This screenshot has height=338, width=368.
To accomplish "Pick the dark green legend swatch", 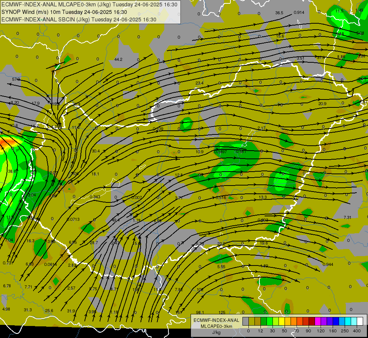I will click(x=264, y=321).
